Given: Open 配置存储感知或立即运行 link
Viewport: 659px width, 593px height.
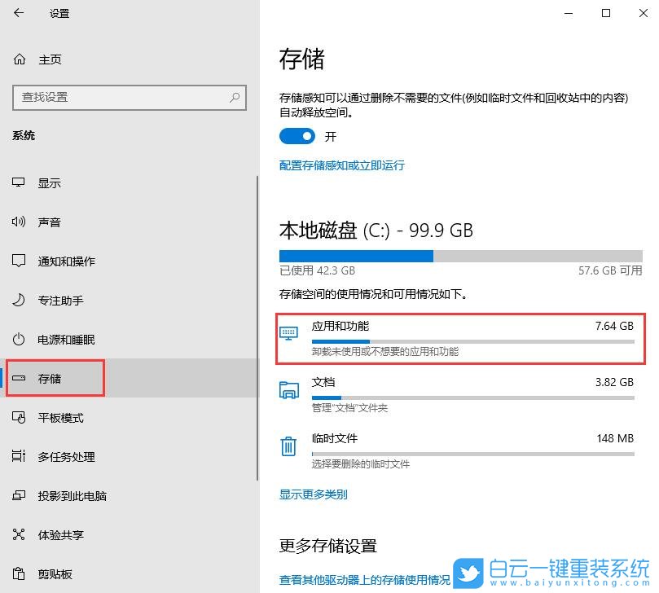Looking at the screenshot, I should pos(342,165).
